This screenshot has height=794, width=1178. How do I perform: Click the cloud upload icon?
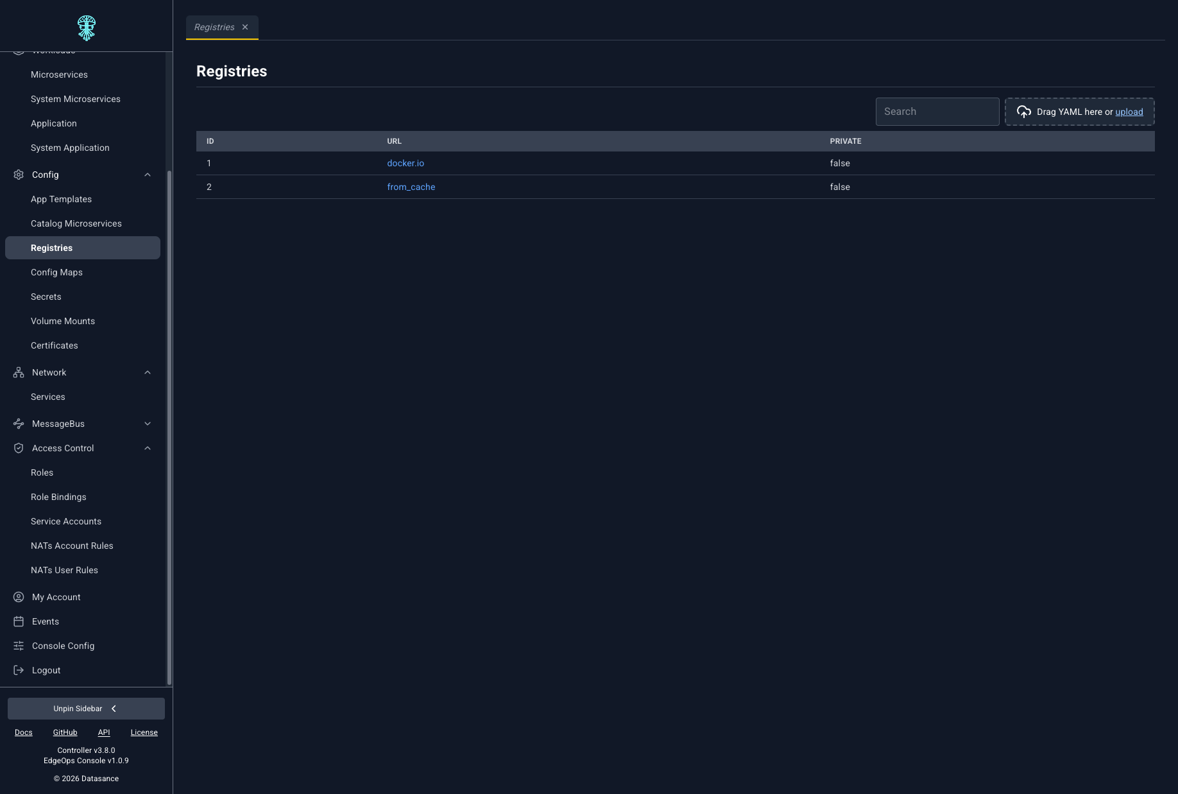point(1024,112)
